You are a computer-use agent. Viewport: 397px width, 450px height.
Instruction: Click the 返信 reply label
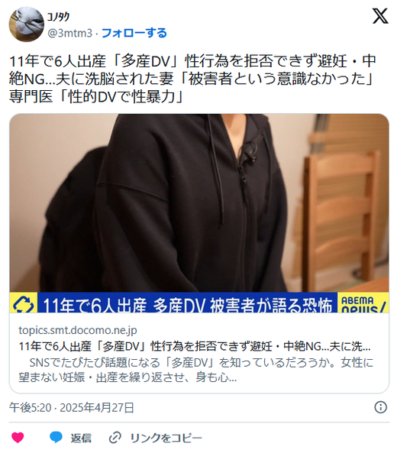81,438
